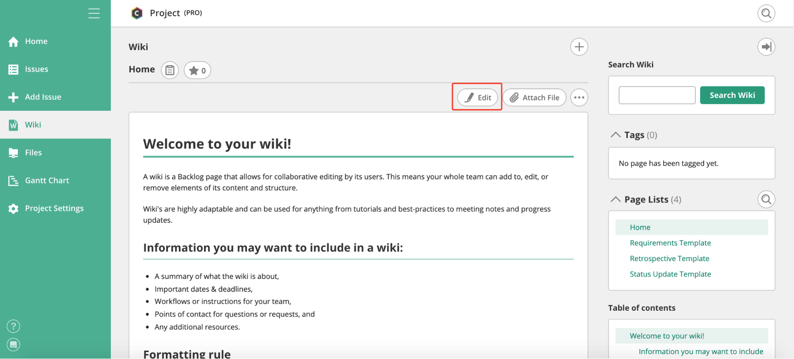The image size is (794, 359).
Task: Collapse the Tags section
Action: pos(615,135)
